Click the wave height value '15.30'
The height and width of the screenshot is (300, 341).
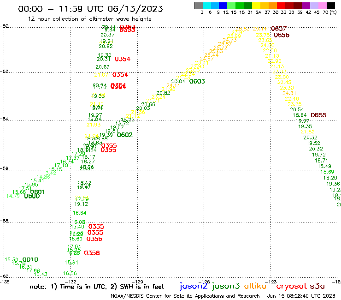12,259
